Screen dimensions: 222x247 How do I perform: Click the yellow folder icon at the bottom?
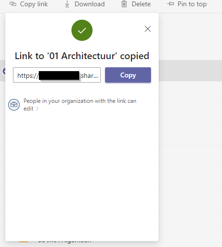(x=23, y=242)
